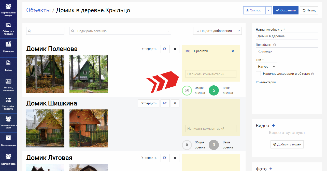Go to Сценарии in sidebar
This screenshot has height=171, width=327.
[8, 48]
